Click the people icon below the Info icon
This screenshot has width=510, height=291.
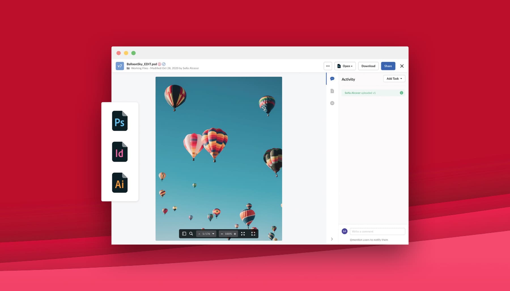coord(332,103)
